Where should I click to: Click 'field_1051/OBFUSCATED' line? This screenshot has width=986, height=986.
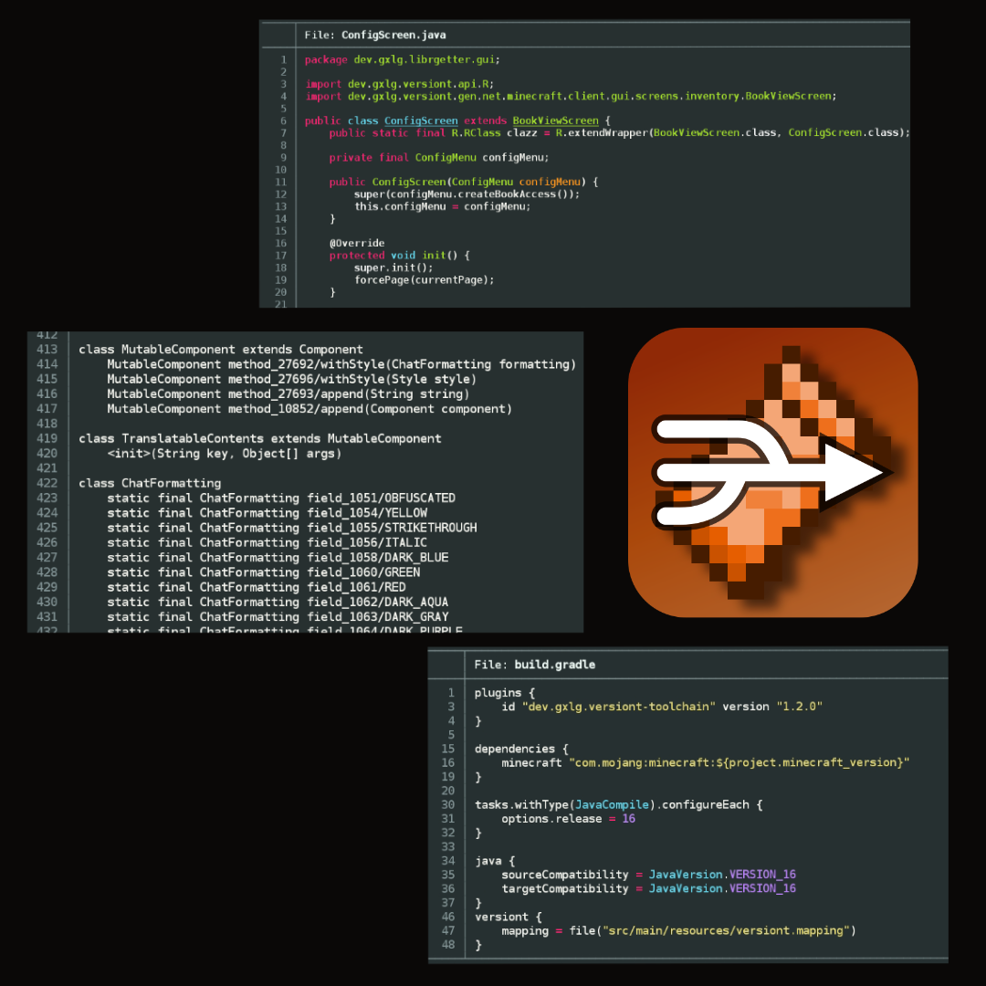281,498
